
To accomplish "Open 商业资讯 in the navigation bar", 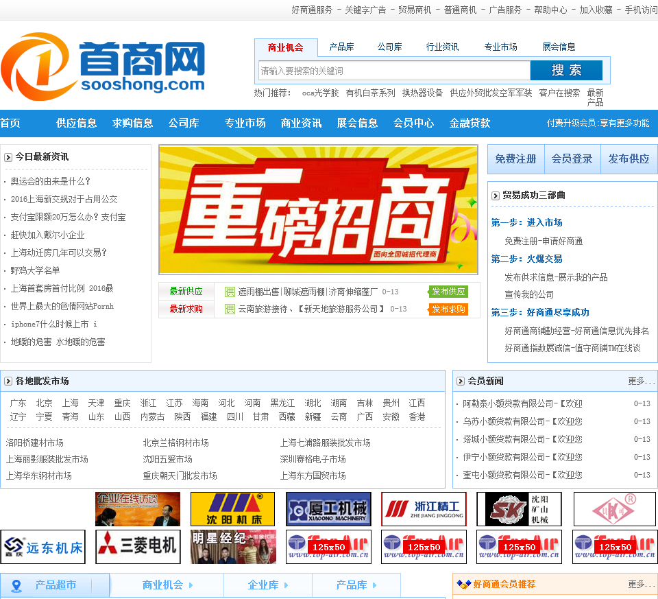I will pos(301,123).
